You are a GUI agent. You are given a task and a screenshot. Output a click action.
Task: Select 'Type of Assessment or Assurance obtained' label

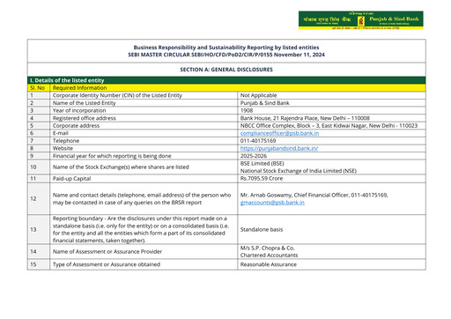[107, 264]
